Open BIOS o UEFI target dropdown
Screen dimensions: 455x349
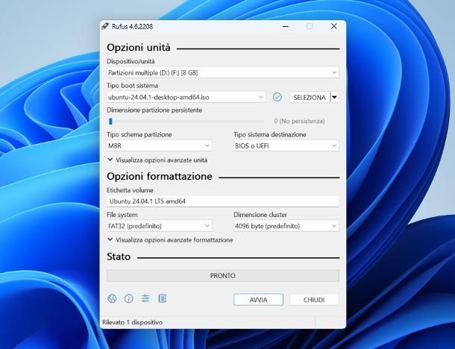click(286, 145)
